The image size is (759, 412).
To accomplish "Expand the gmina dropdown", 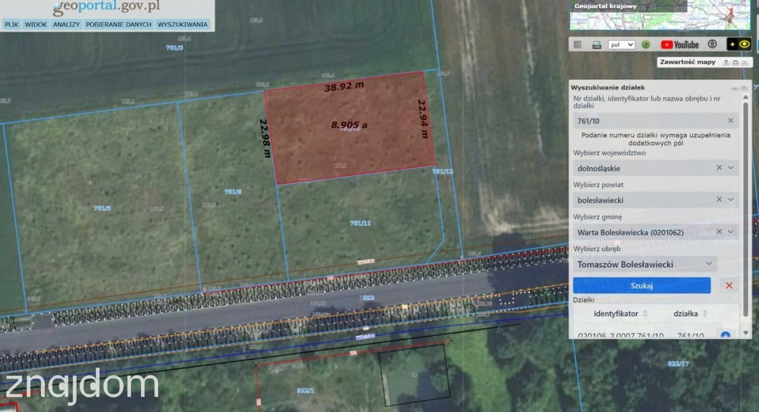I will tap(731, 232).
